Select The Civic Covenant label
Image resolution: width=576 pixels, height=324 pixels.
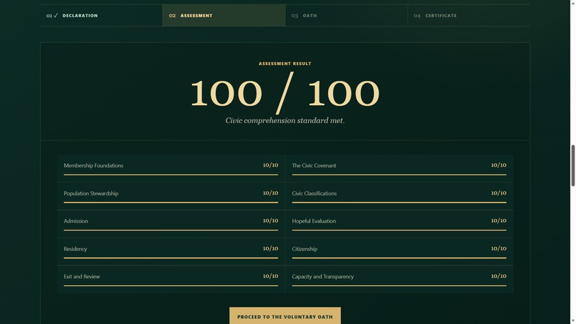[x=314, y=165]
